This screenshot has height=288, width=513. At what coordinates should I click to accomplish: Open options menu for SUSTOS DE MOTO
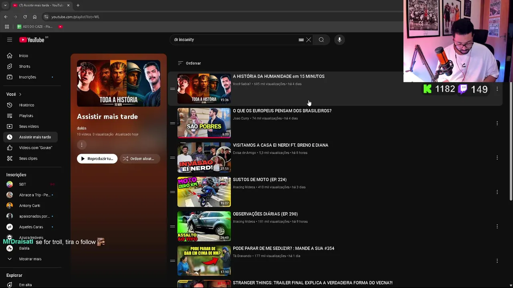point(497,192)
